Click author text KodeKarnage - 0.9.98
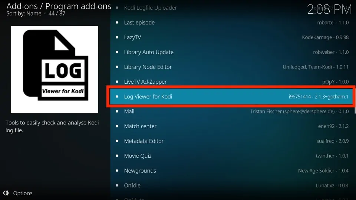 325,37
